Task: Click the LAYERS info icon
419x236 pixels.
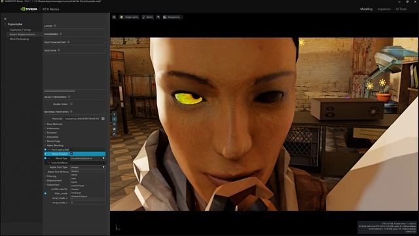Action: coord(55,26)
